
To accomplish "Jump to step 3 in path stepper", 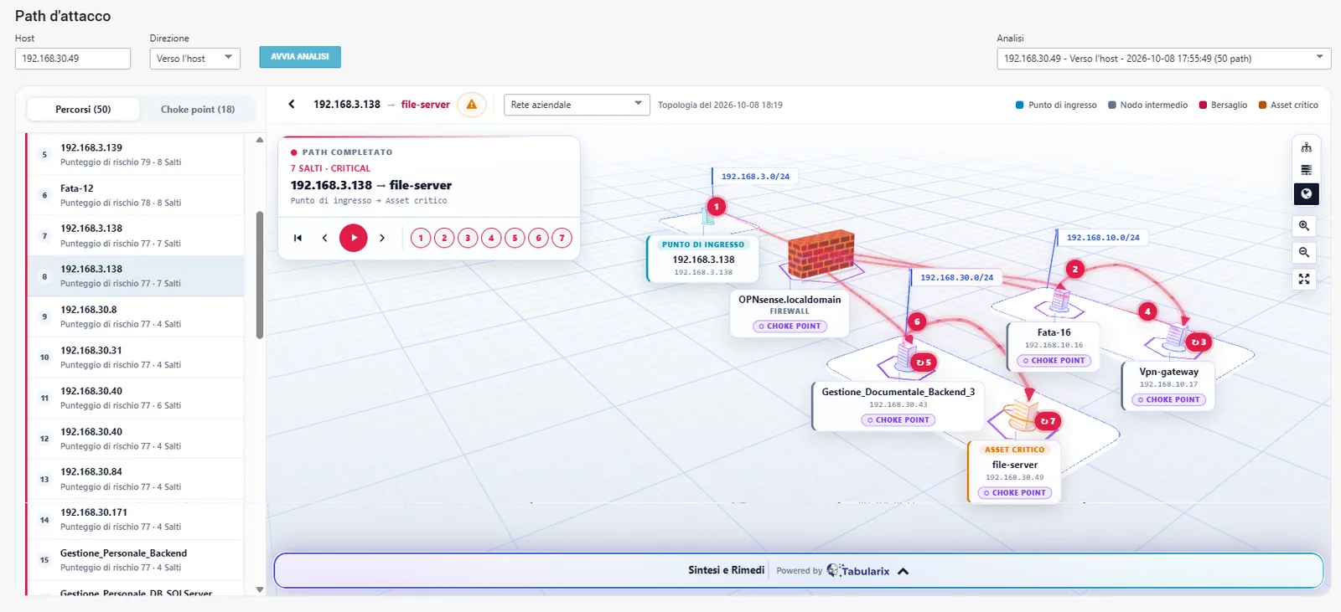I will pos(468,238).
